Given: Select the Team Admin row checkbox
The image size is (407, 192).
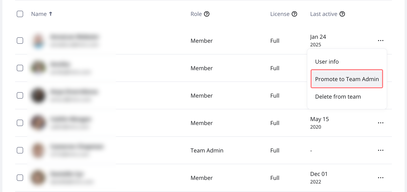Looking at the screenshot, I should click(x=20, y=150).
